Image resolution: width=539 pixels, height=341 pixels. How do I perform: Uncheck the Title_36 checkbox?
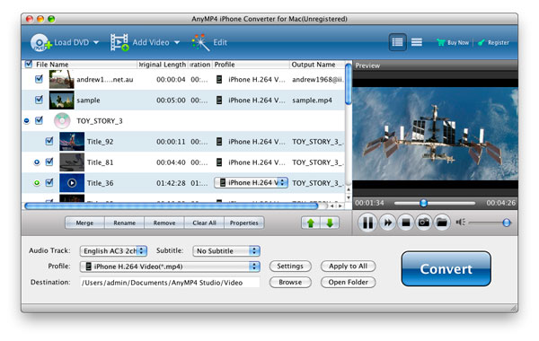click(x=49, y=183)
